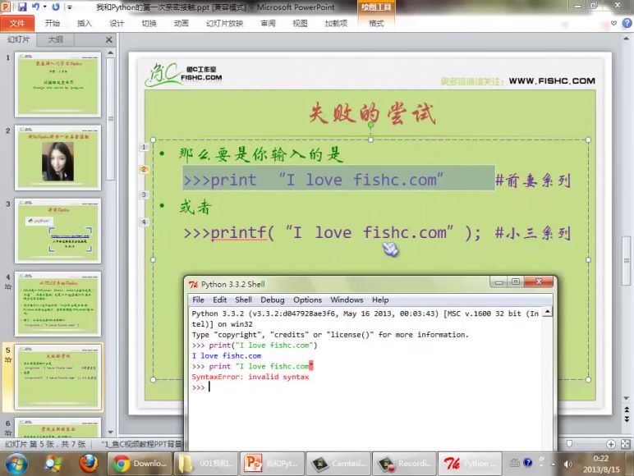This screenshot has height=476, width=634.
Task: Select slide 5 thumbnail
Action: click(x=57, y=377)
